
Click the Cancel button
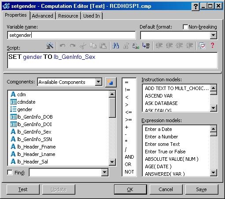pyautogui.click(x=166, y=189)
